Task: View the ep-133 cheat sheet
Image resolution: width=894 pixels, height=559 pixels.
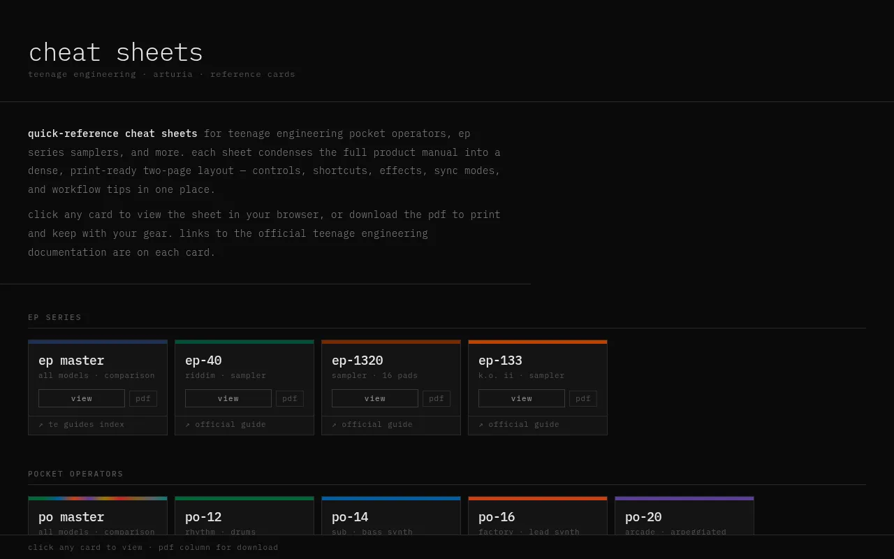Action: 522,398
